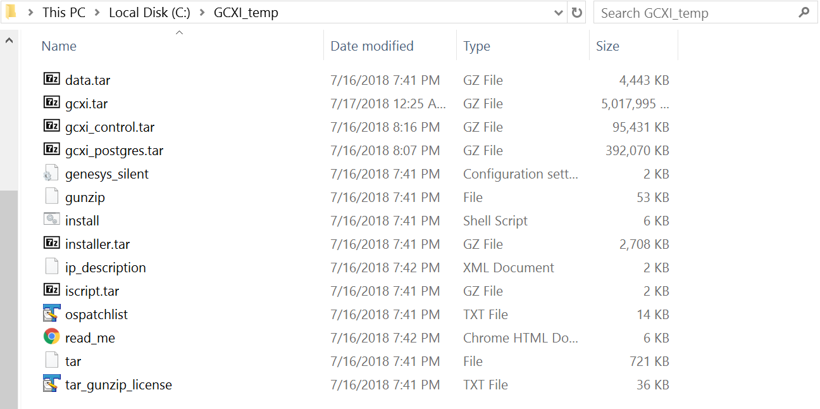Select the gcxi.tar archive icon

pos(51,103)
